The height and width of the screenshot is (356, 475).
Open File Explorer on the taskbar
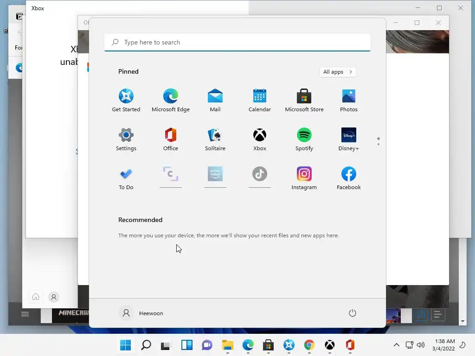(227, 345)
